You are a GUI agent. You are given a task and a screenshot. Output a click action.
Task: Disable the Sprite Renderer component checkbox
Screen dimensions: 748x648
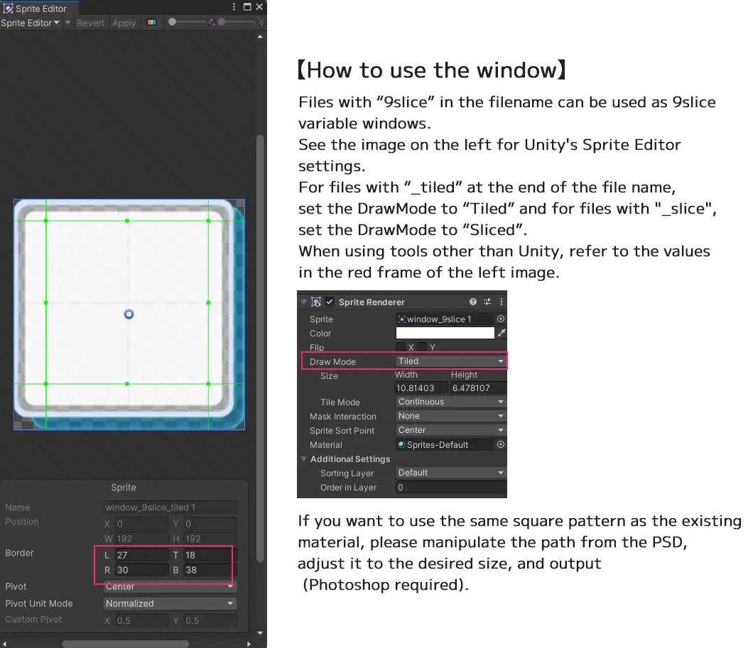click(x=330, y=302)
